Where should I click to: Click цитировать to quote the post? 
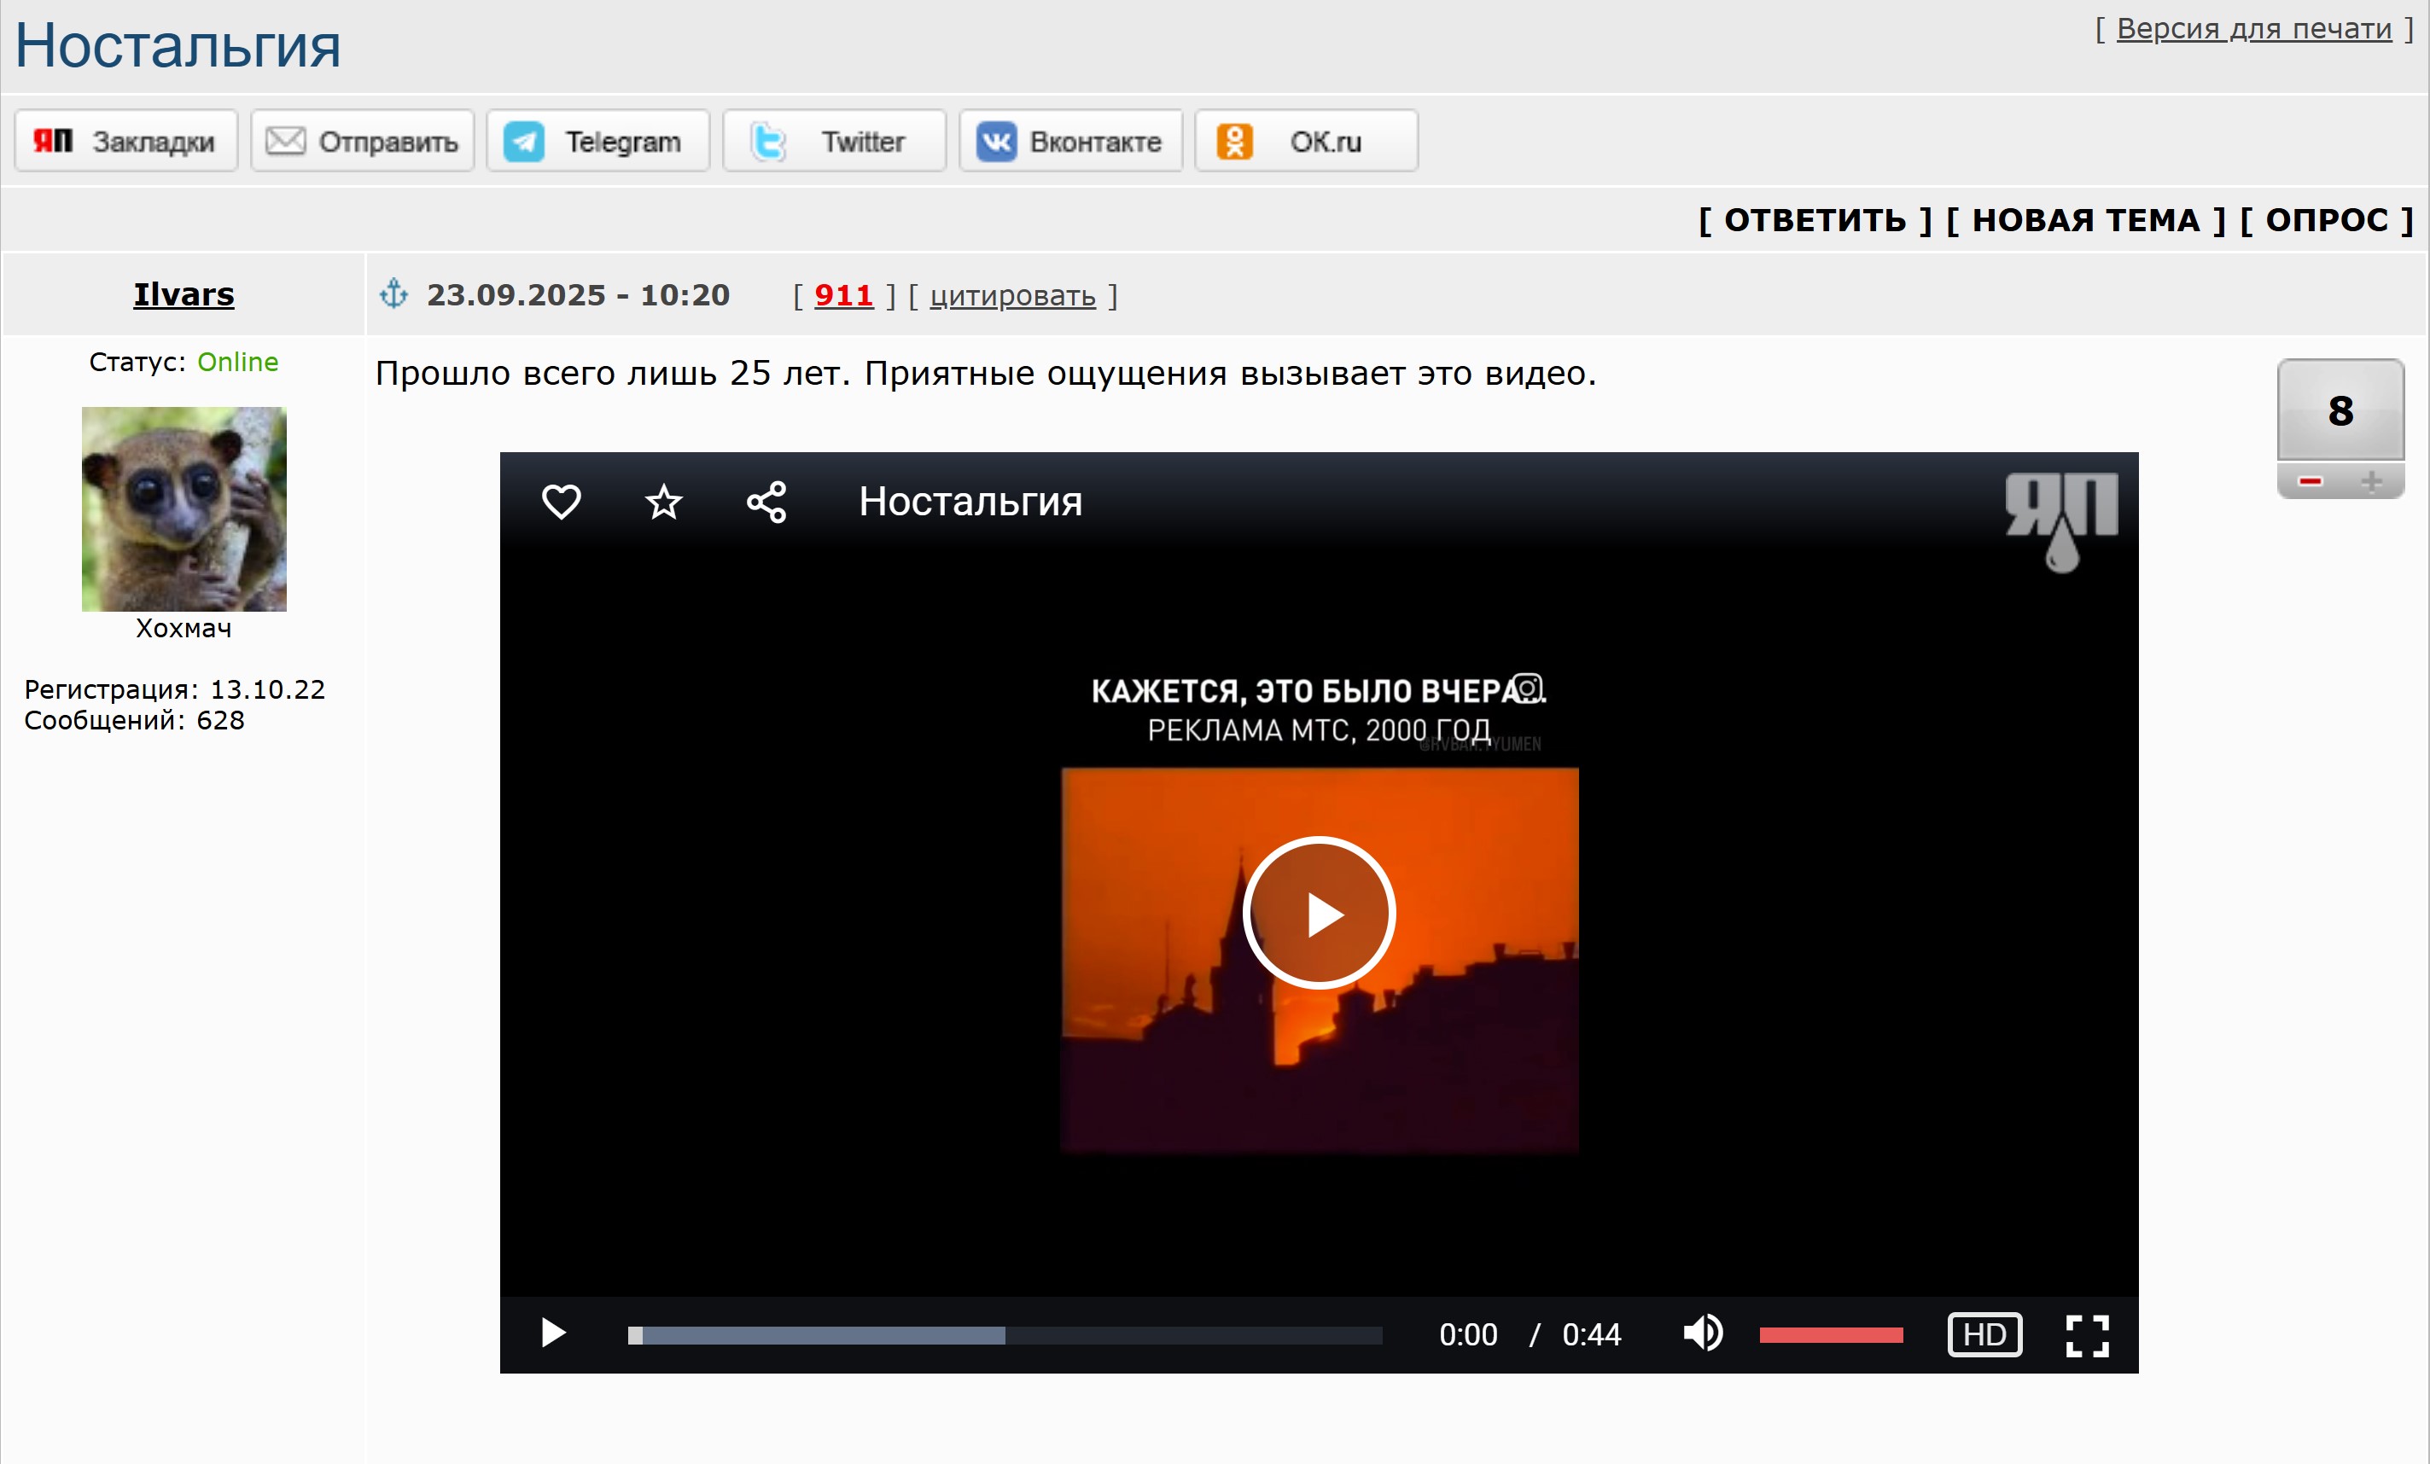click(x=1013, y=296)
